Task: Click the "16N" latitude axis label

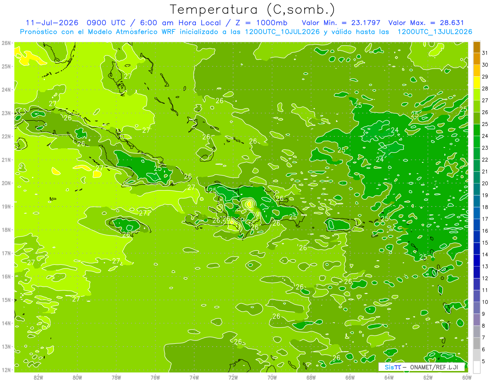Action: (6, 276)
